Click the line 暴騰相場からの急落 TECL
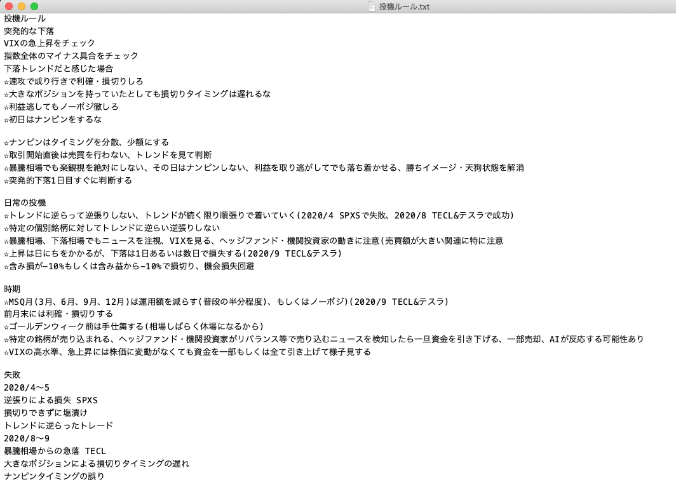Screen dimensions: 676x503 coord(55,451)
